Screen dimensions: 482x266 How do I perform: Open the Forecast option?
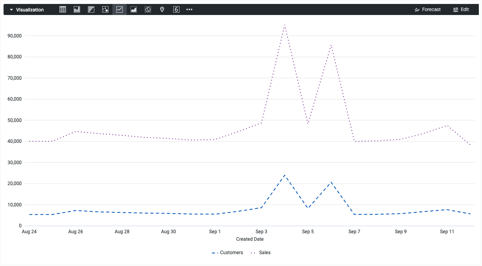pos(428,9)
